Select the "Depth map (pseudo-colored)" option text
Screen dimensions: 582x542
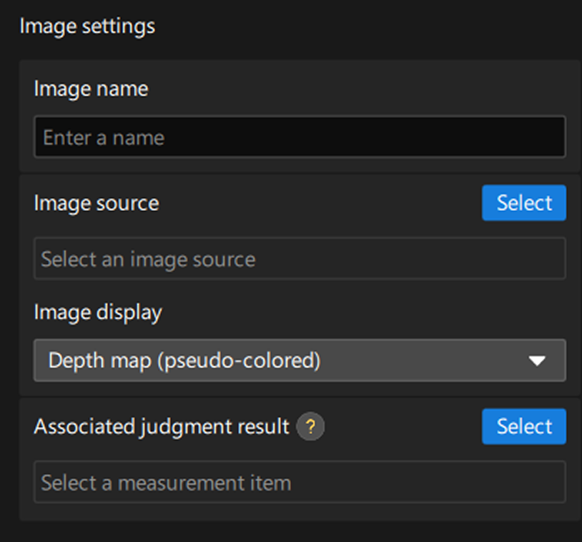tap(184, 360)
